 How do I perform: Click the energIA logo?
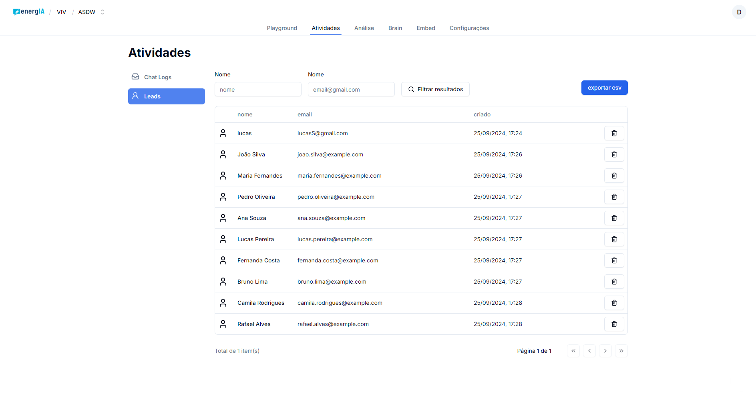pos(28,12)
